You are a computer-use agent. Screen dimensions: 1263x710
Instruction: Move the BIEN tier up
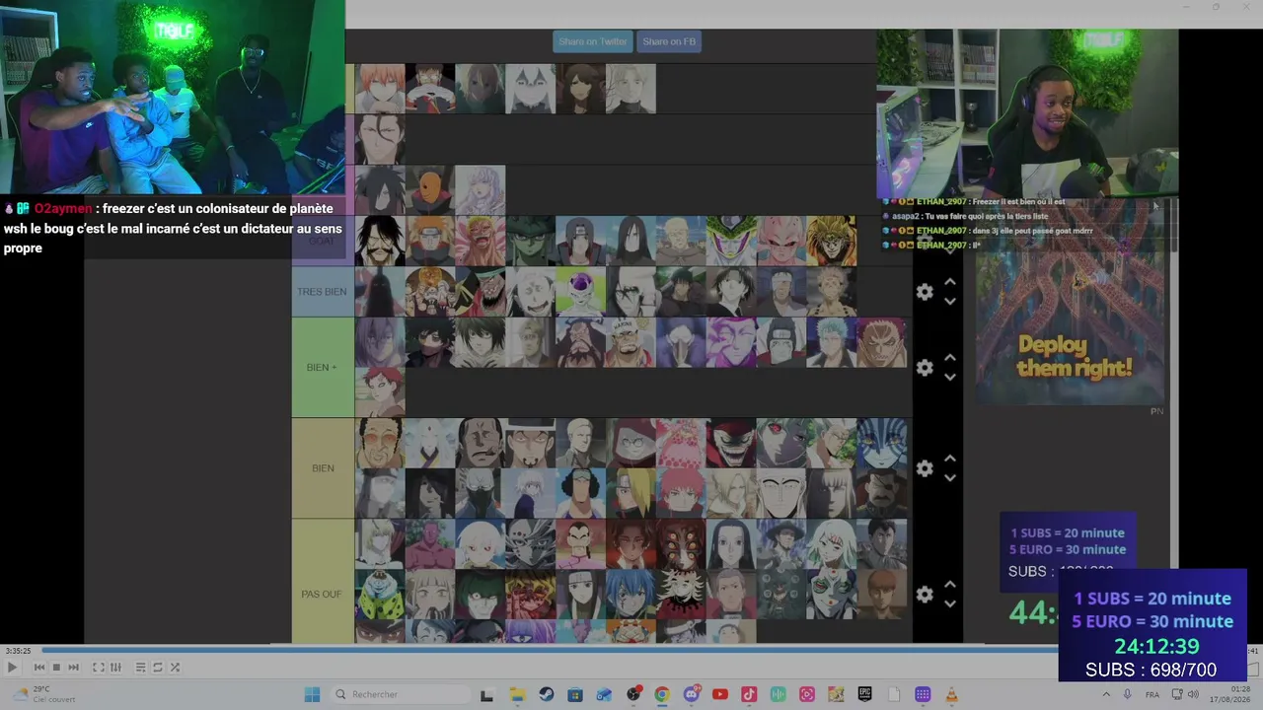click(949, 459)
